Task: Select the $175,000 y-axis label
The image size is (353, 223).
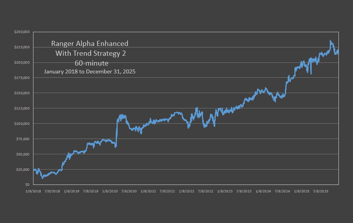Action: point(22,78)
